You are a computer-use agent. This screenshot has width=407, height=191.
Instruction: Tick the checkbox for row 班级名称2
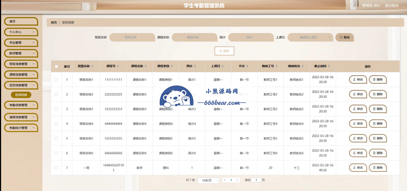point(56,94)
